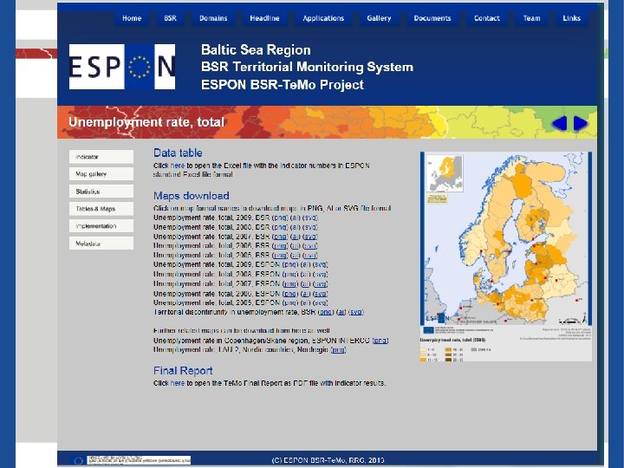Open the Home menu item
Viewport: 624px width, 468px height.
click(x=132, y=18)
